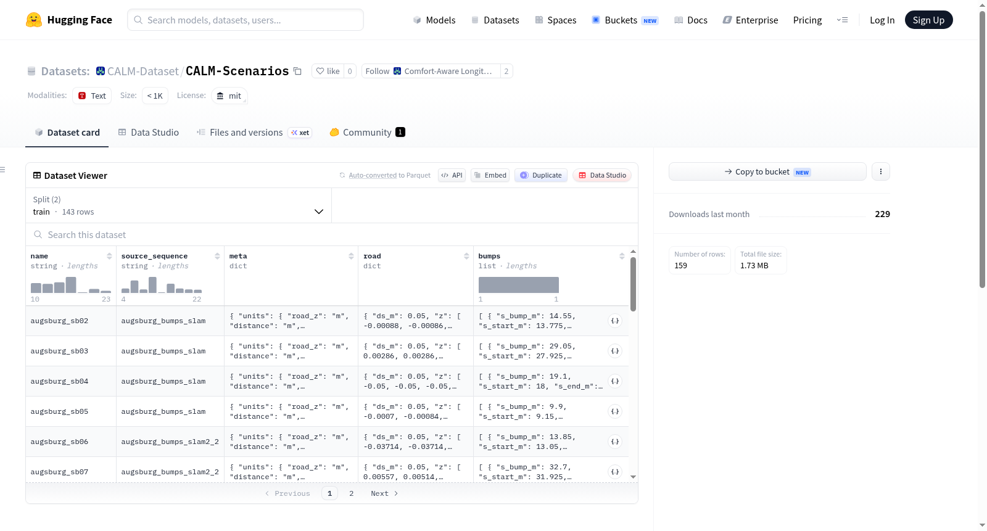Viewport: 987px width, 531px height.
Task: Go to page 2 of the dataset
Action: click(x=352, y=493)
